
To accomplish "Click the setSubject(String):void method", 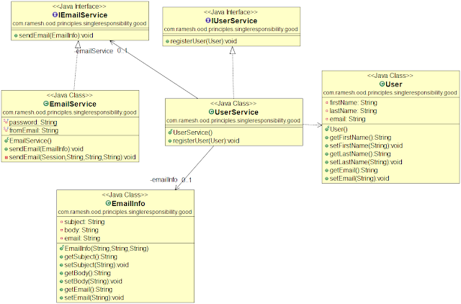I will (97, 265).
